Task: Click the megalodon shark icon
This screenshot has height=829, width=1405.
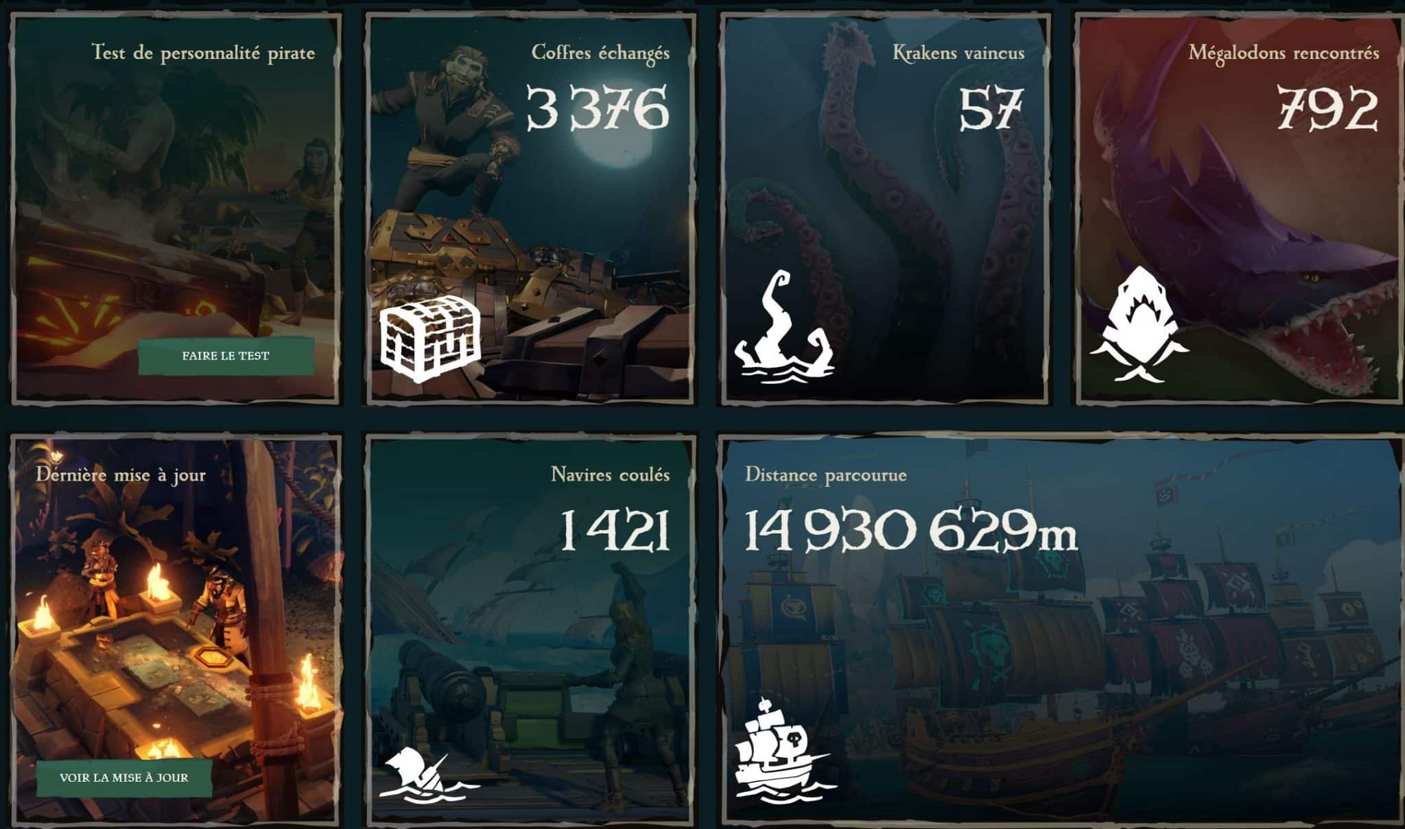Action: pos(1139,324)
